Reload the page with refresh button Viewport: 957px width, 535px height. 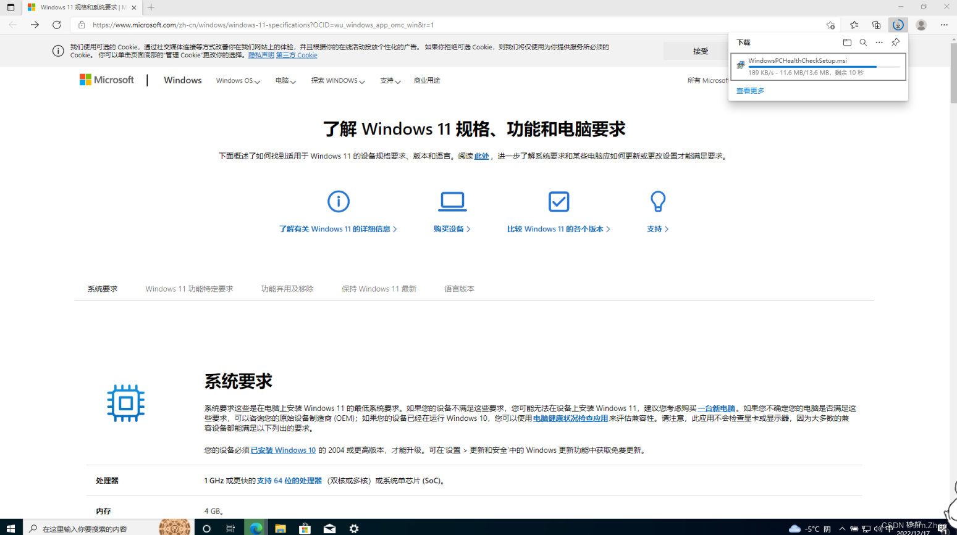(57, 25)
